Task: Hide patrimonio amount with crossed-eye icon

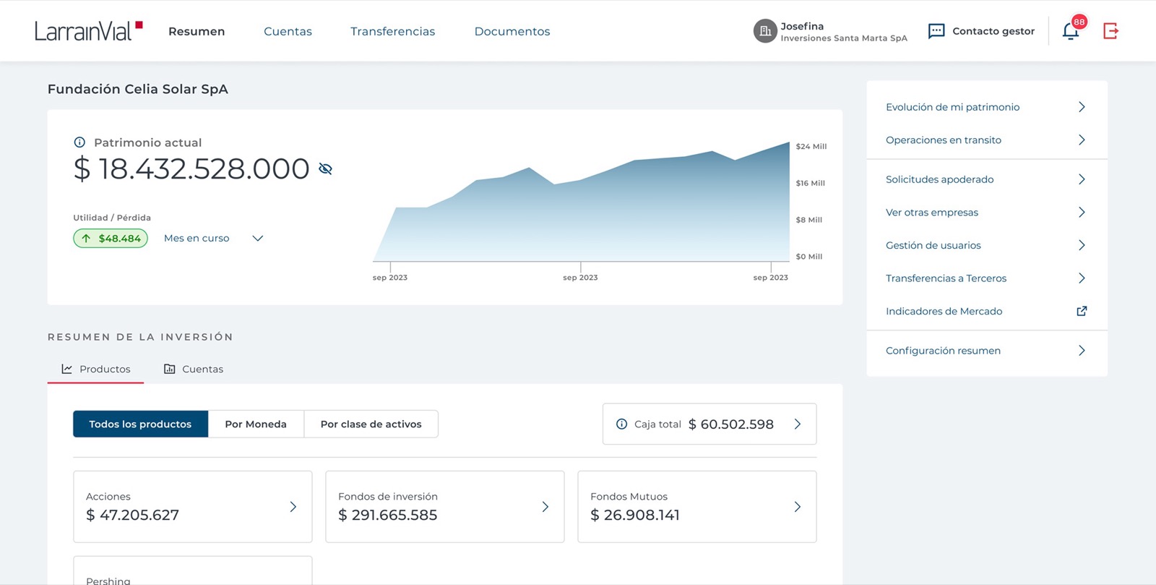Action: click(x=325, y=169)
